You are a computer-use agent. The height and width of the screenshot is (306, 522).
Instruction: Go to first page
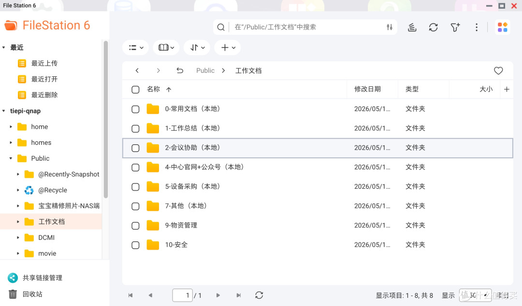[x=130, y=295]
